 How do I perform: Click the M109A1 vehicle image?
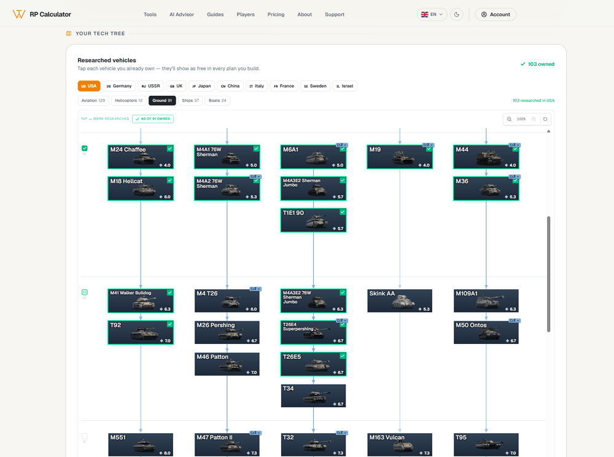(489, 302)
